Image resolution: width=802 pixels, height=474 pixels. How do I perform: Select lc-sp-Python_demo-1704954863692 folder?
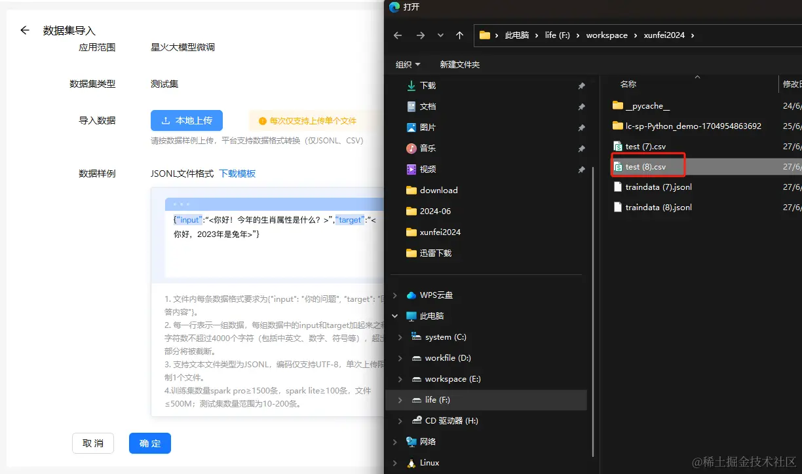687,126
